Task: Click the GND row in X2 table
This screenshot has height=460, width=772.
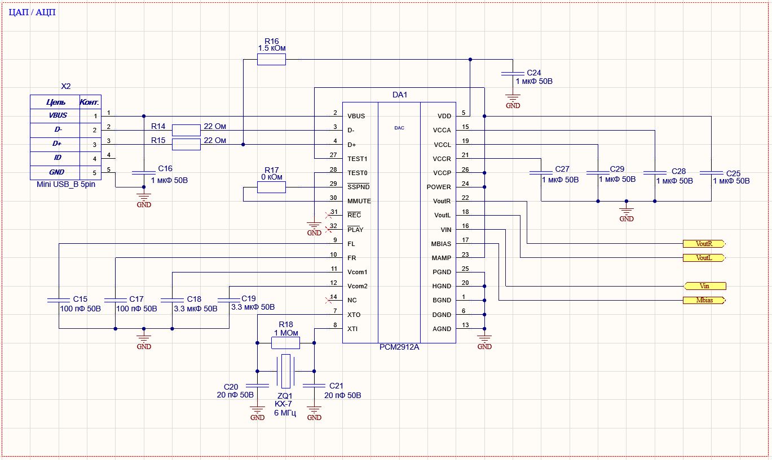Action: (65, 173)
